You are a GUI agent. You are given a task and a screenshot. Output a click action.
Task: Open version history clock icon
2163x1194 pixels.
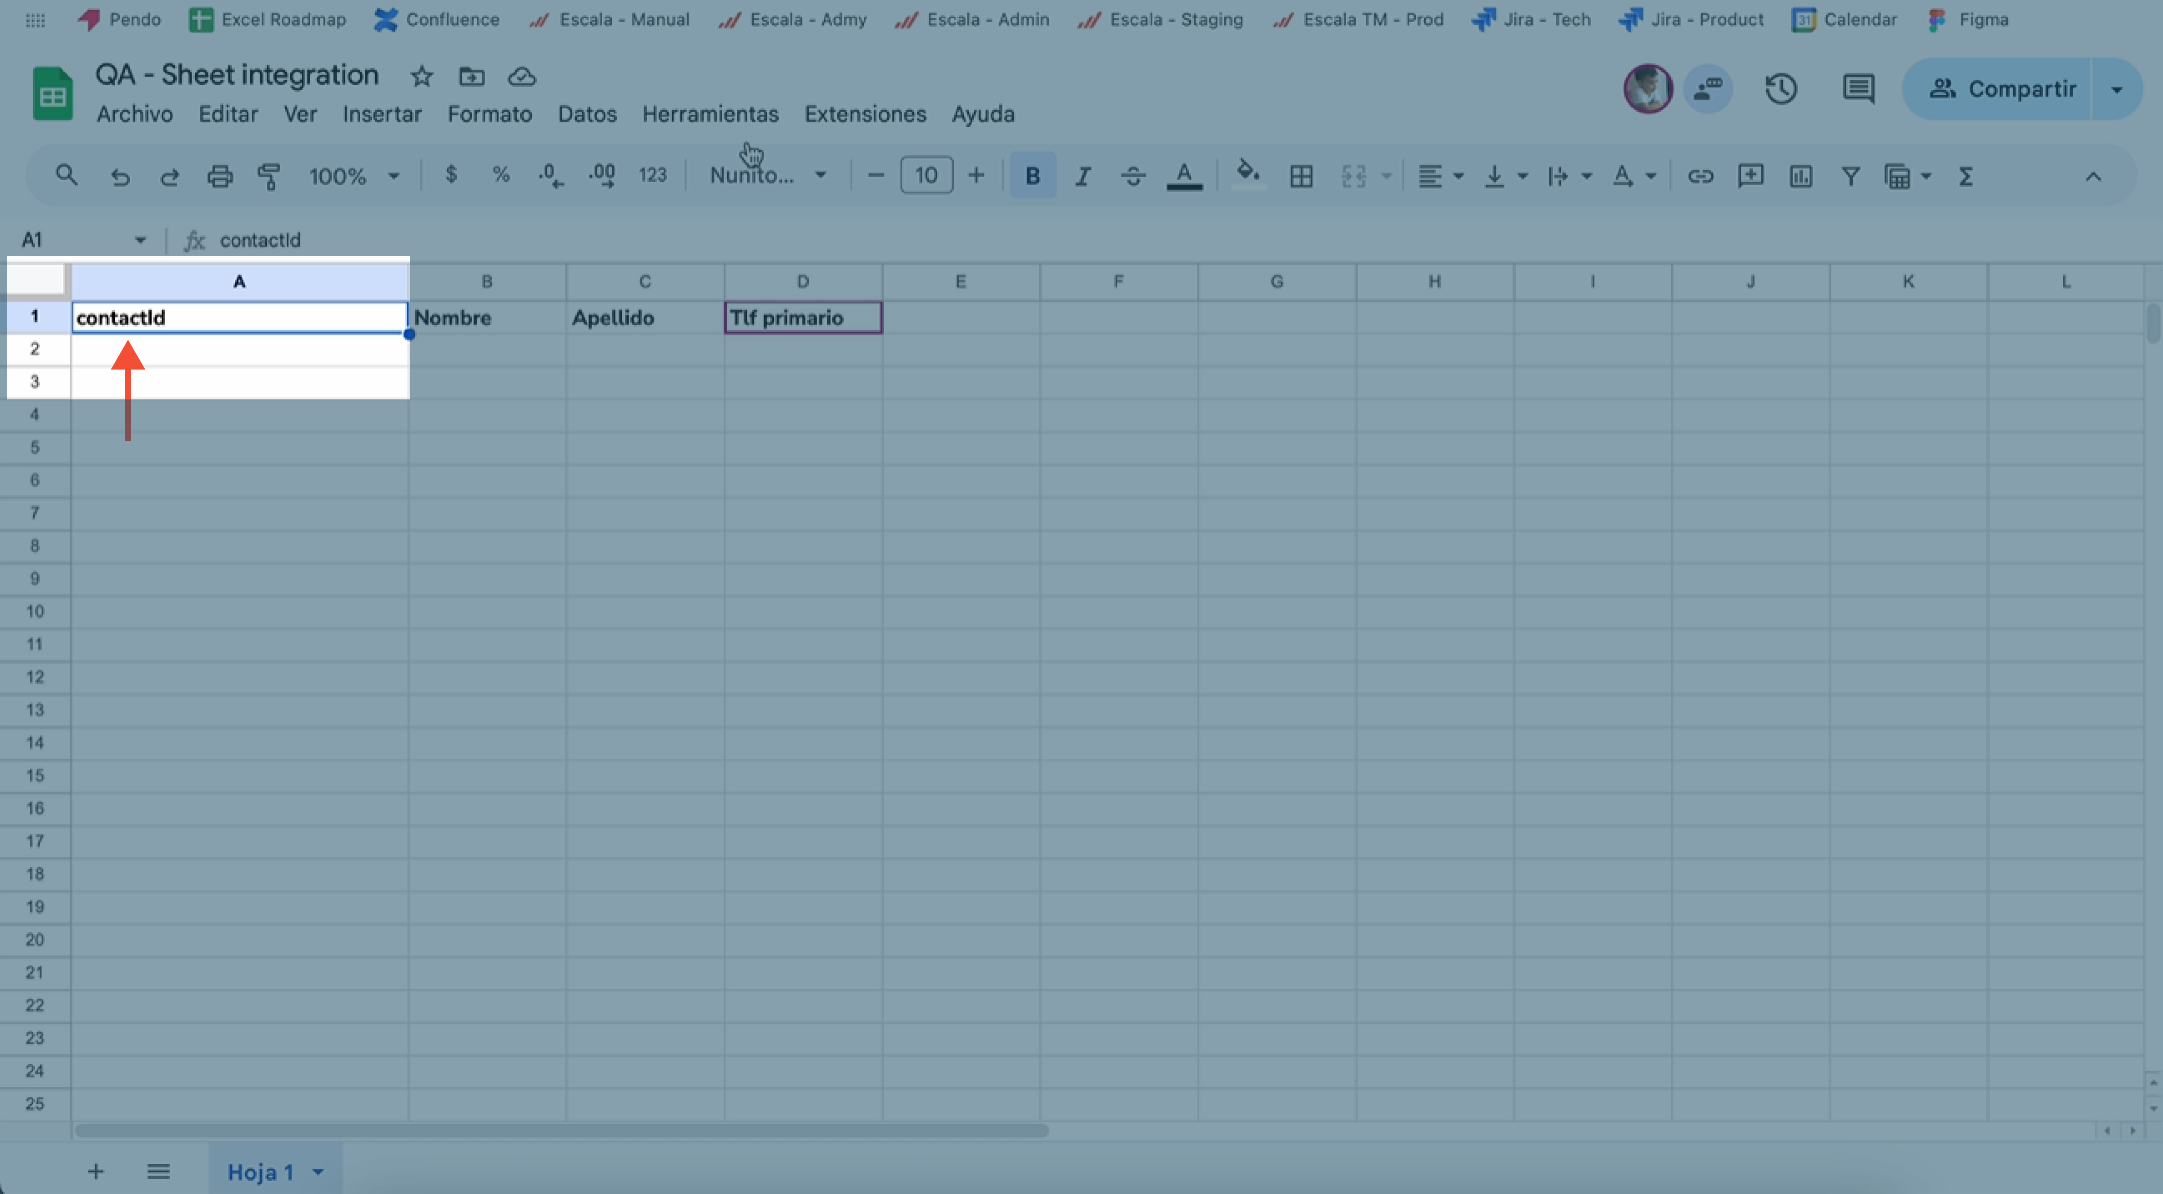tap(1781, 88)
